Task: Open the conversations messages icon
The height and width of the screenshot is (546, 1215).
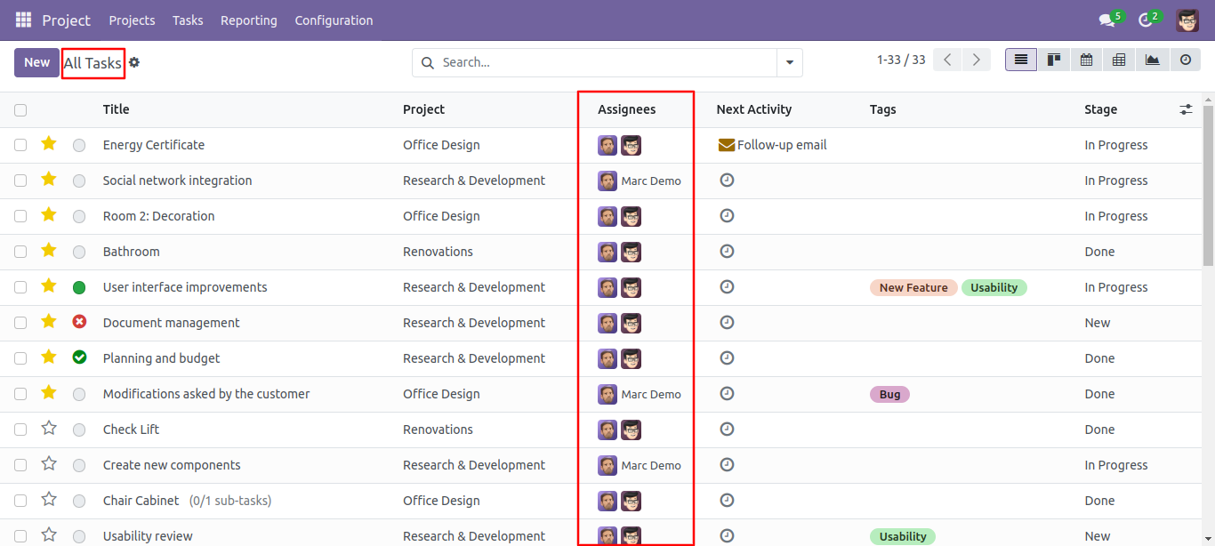Action: coord(1106,20)
